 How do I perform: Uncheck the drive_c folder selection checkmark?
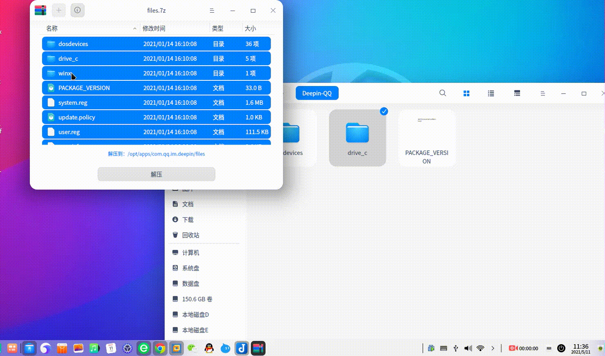tap(384, 111)
